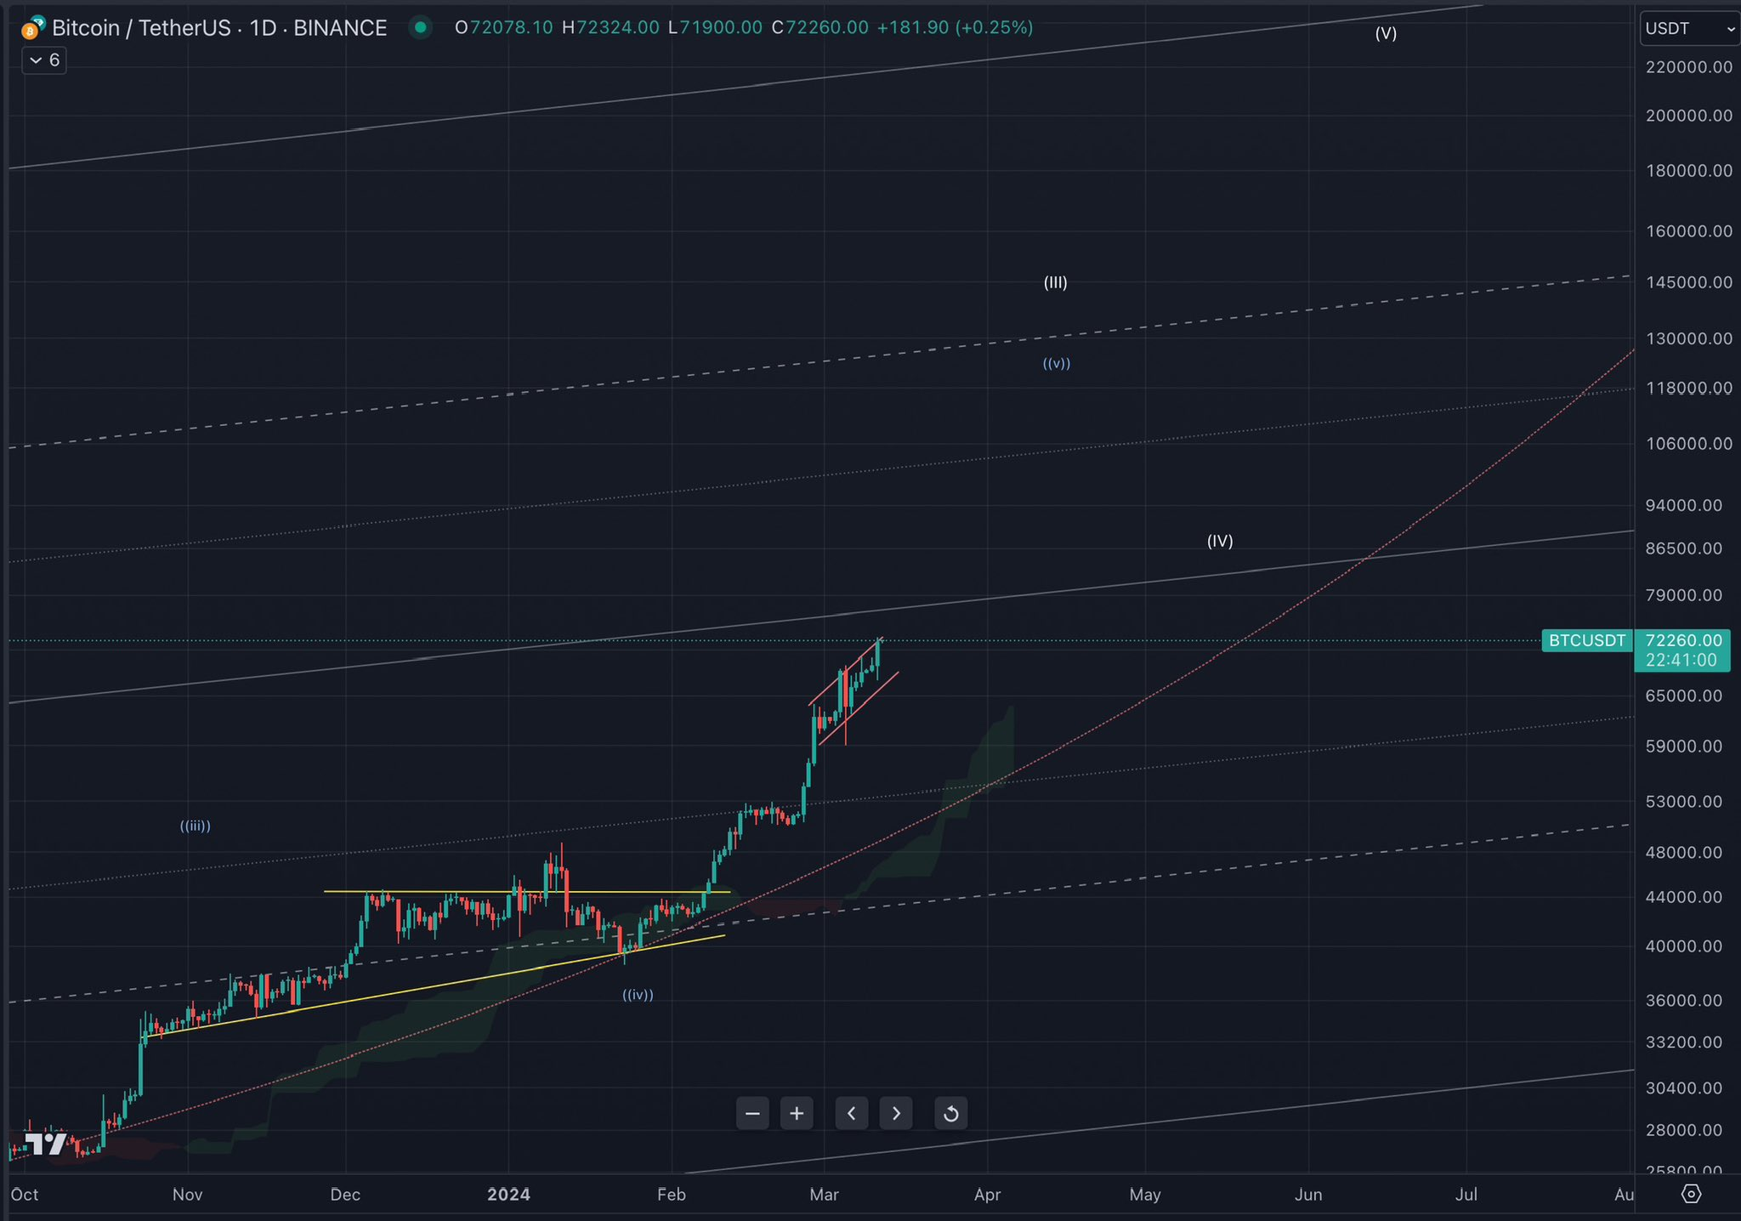
Task: Open chart settings hexagon gear icon
Action: (x=1691, y=1195)
